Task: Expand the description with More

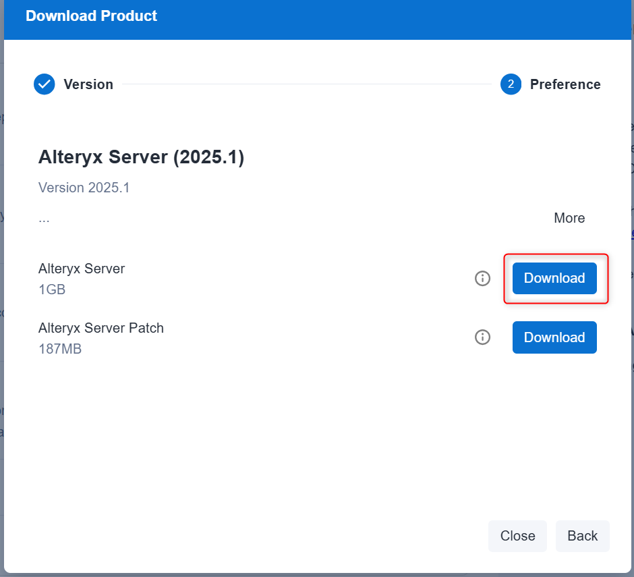Action: tap(569, 218)
